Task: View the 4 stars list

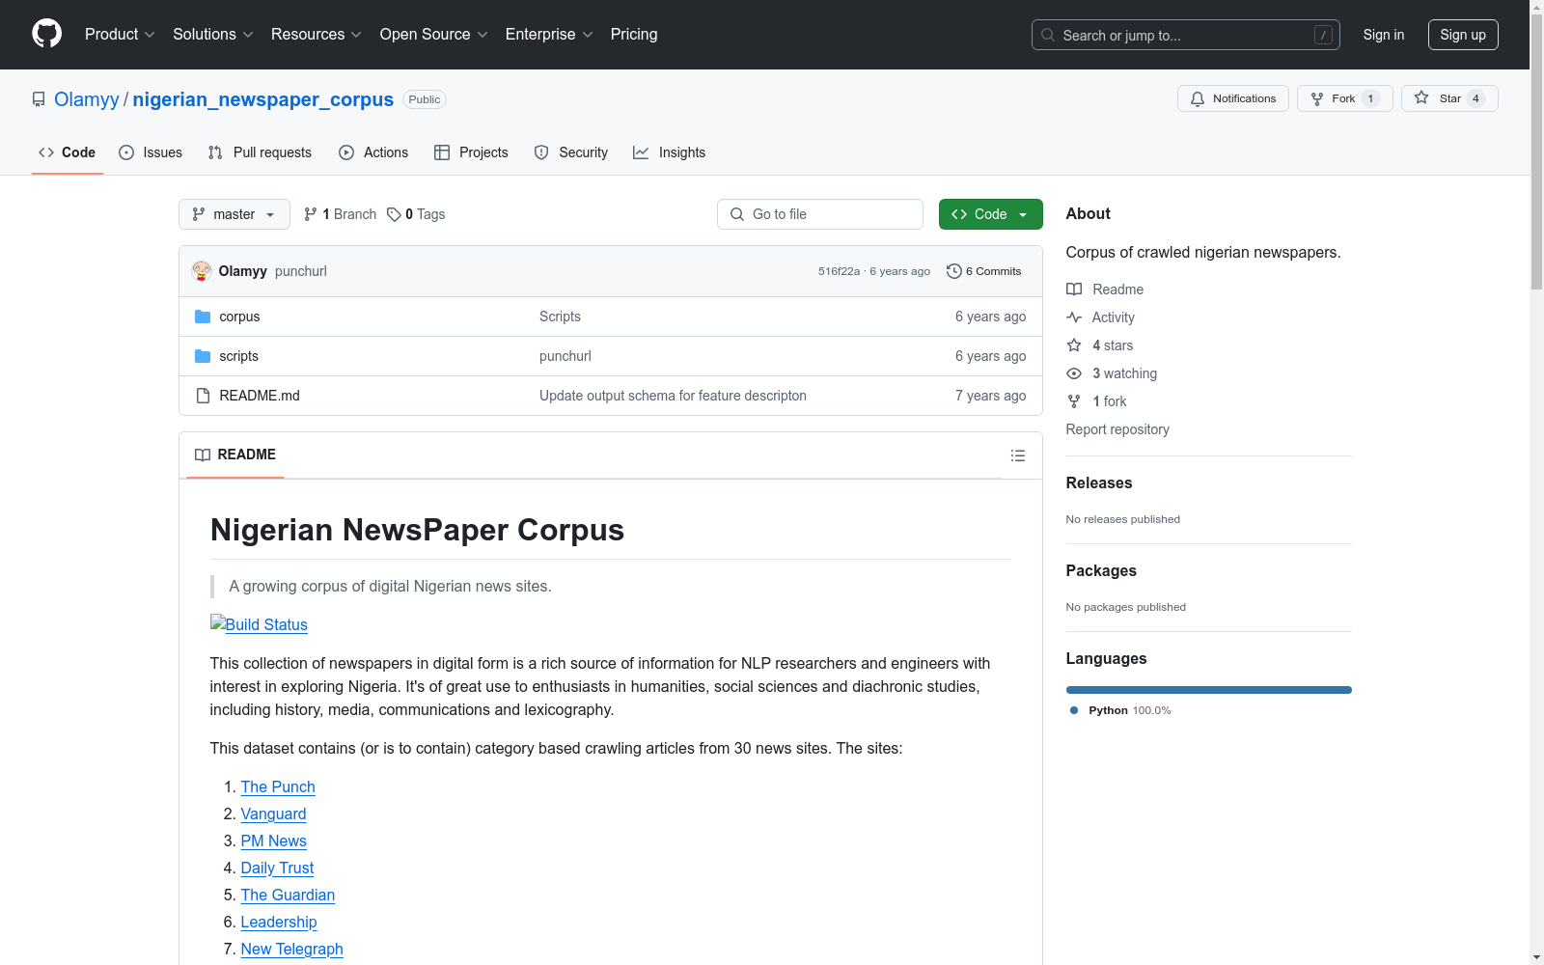Action: click(1100, 345)
